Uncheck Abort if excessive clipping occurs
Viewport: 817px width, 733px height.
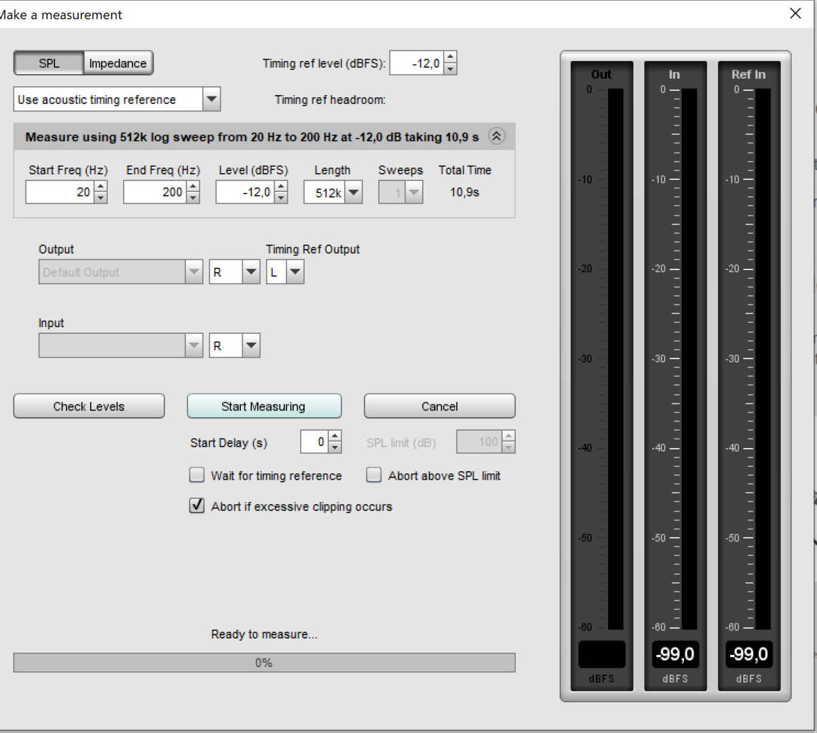pyautogui.click(x=197, y=506)
